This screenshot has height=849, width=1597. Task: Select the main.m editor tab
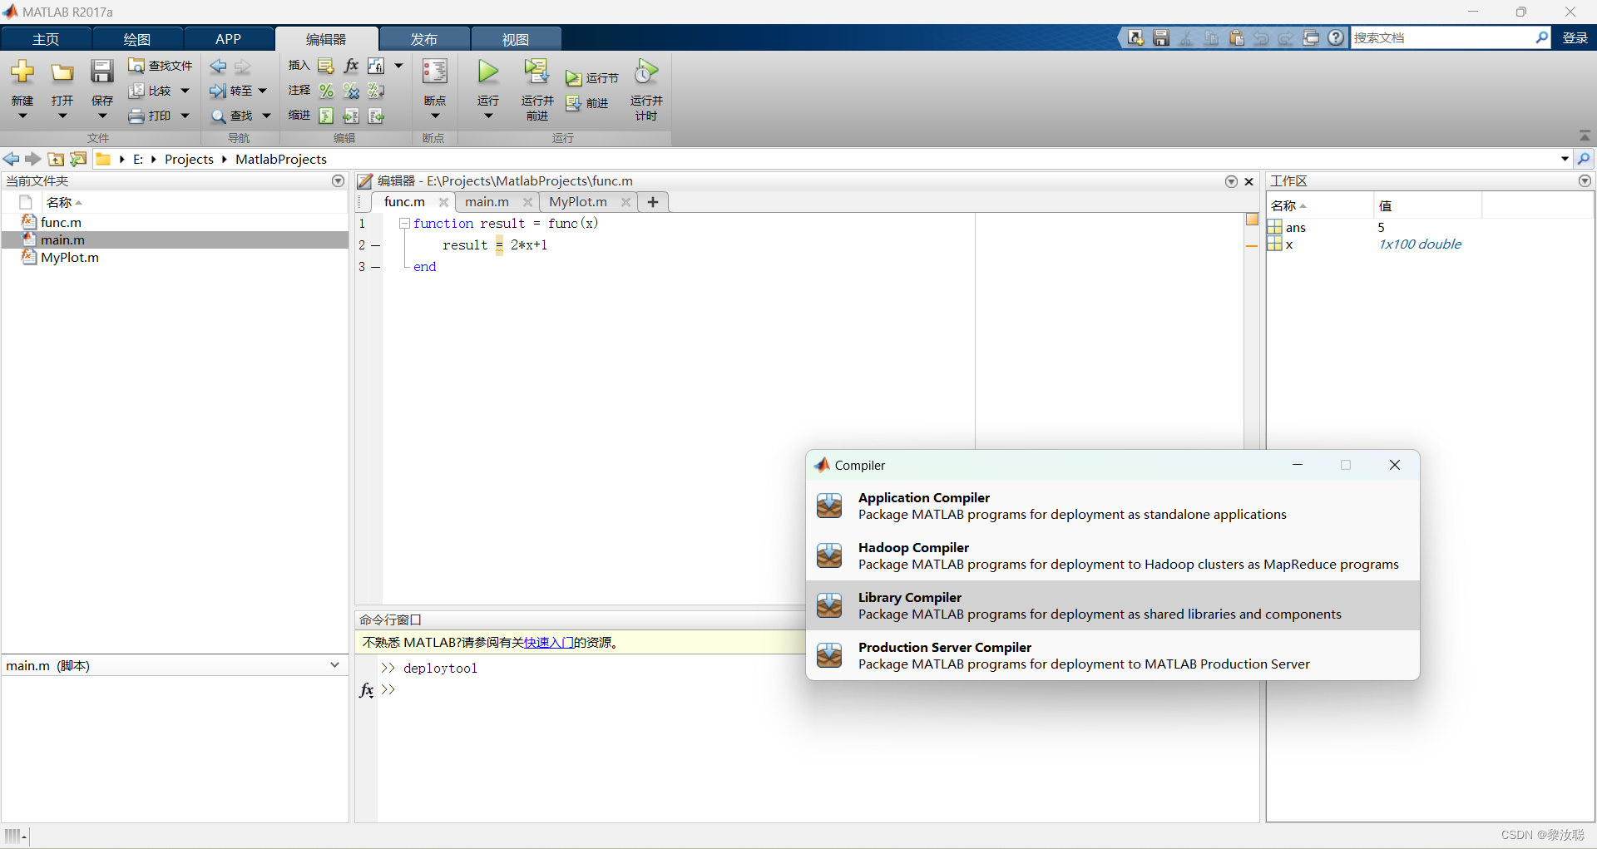487,202
